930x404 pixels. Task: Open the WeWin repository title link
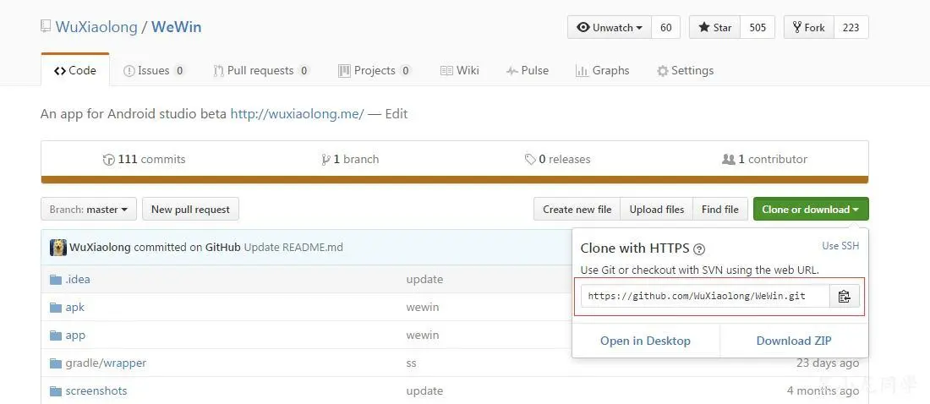(176, 27)
